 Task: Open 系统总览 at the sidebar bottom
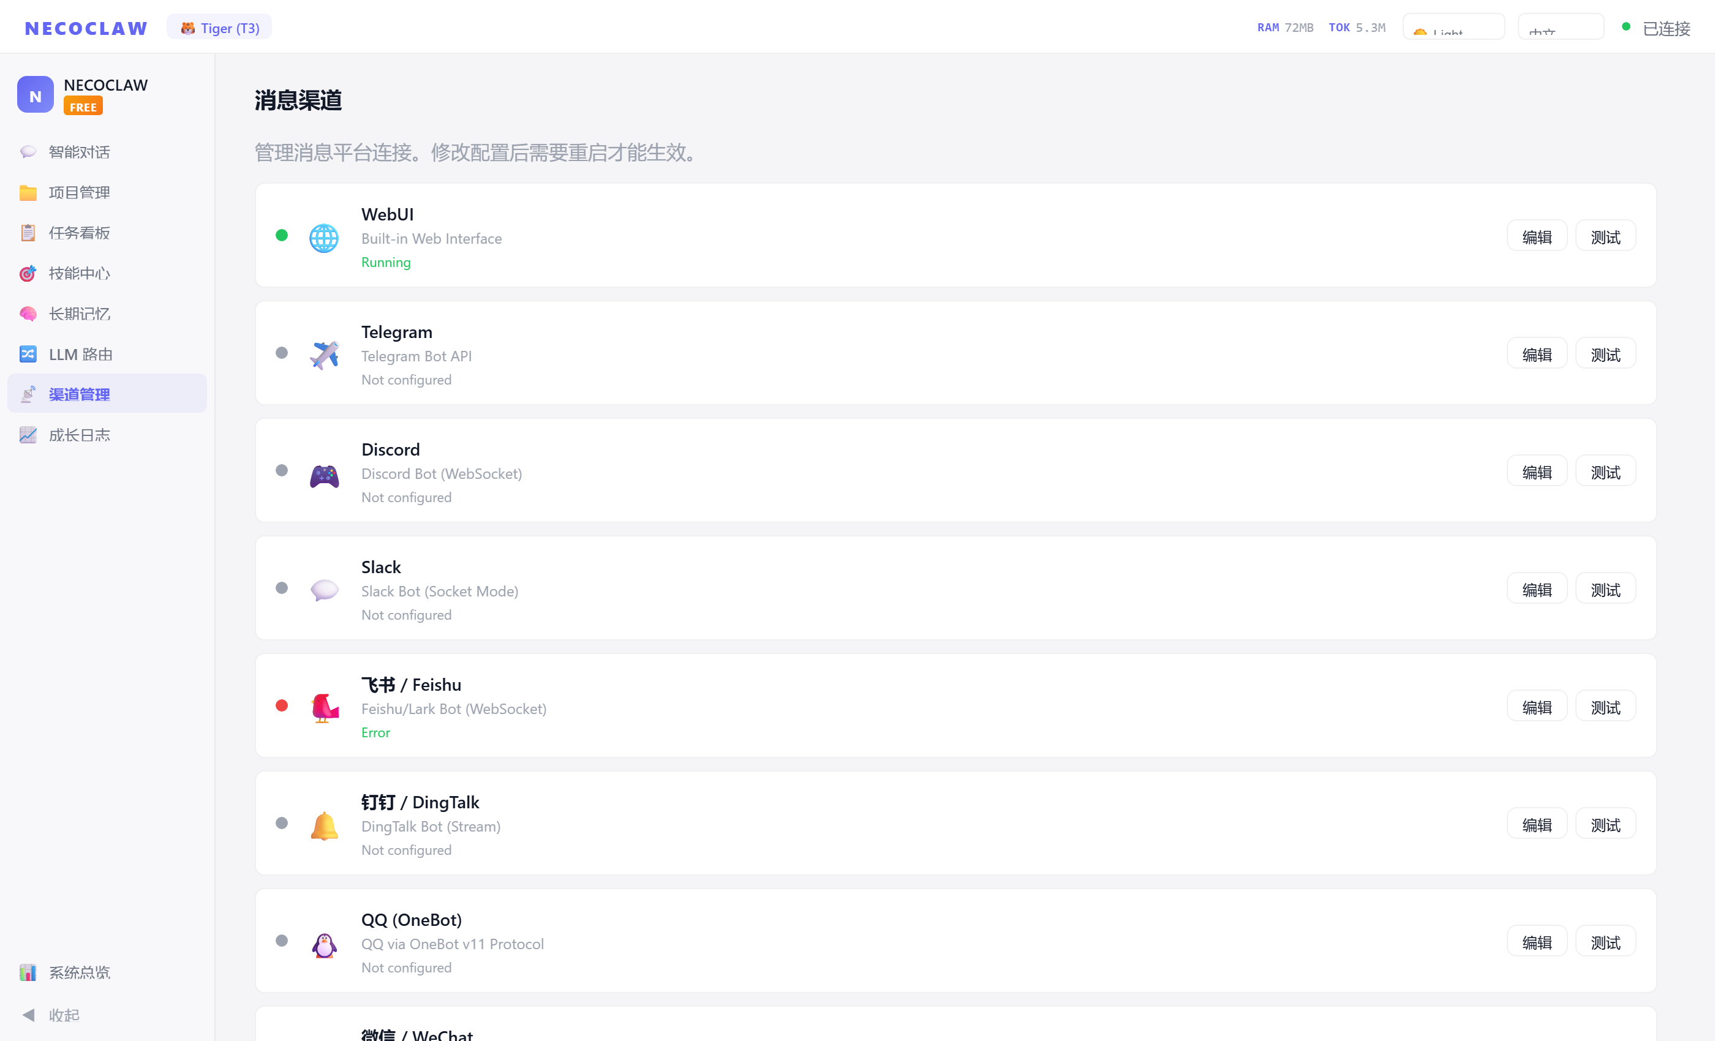78,972
